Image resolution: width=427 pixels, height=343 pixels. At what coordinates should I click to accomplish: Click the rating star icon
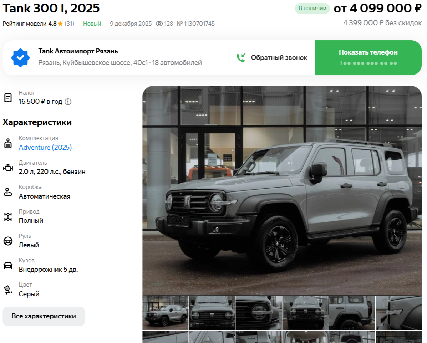(x=60, y=24)
